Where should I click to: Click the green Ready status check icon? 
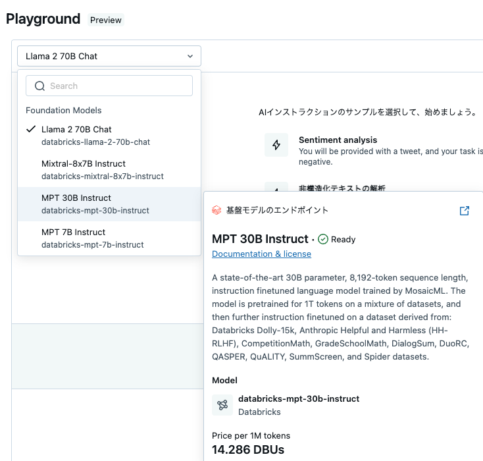coord(323,239)
